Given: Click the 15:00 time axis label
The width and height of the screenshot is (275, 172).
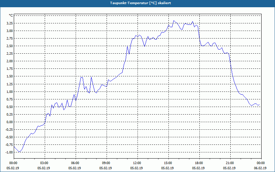Looking at the screenshot, I should 168,163.
